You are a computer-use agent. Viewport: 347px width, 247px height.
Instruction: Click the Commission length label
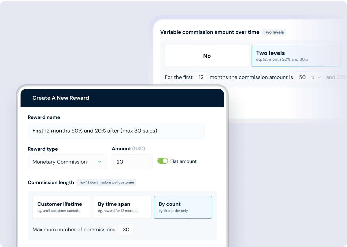coord(51,183)
